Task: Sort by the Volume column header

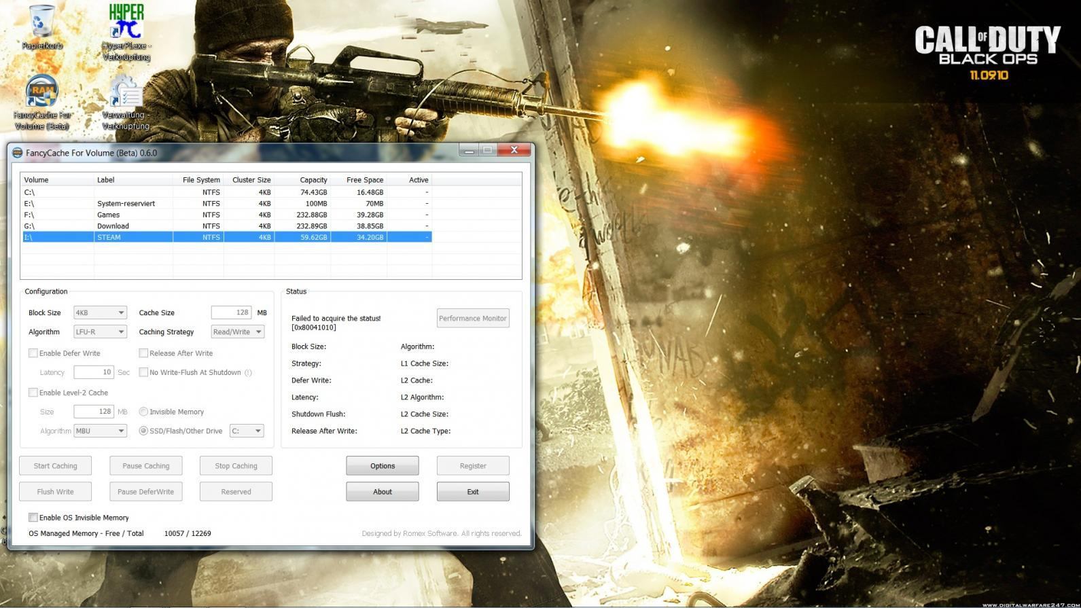Action: click(x=57, y=180)
